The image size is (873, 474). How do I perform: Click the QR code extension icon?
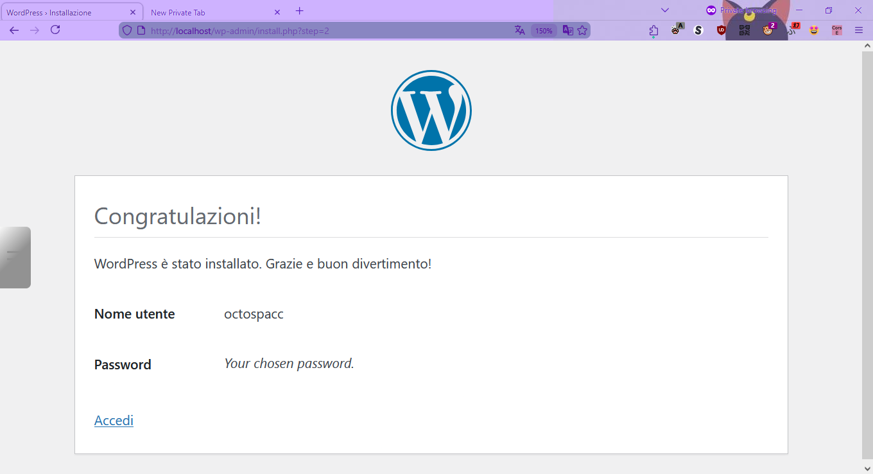743,30
